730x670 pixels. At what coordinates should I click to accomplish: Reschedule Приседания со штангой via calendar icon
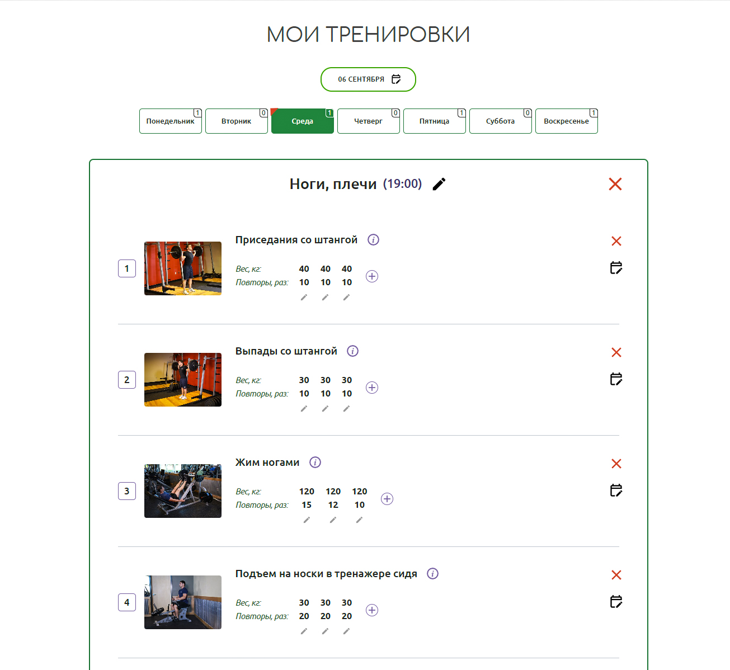coord(616,268)
